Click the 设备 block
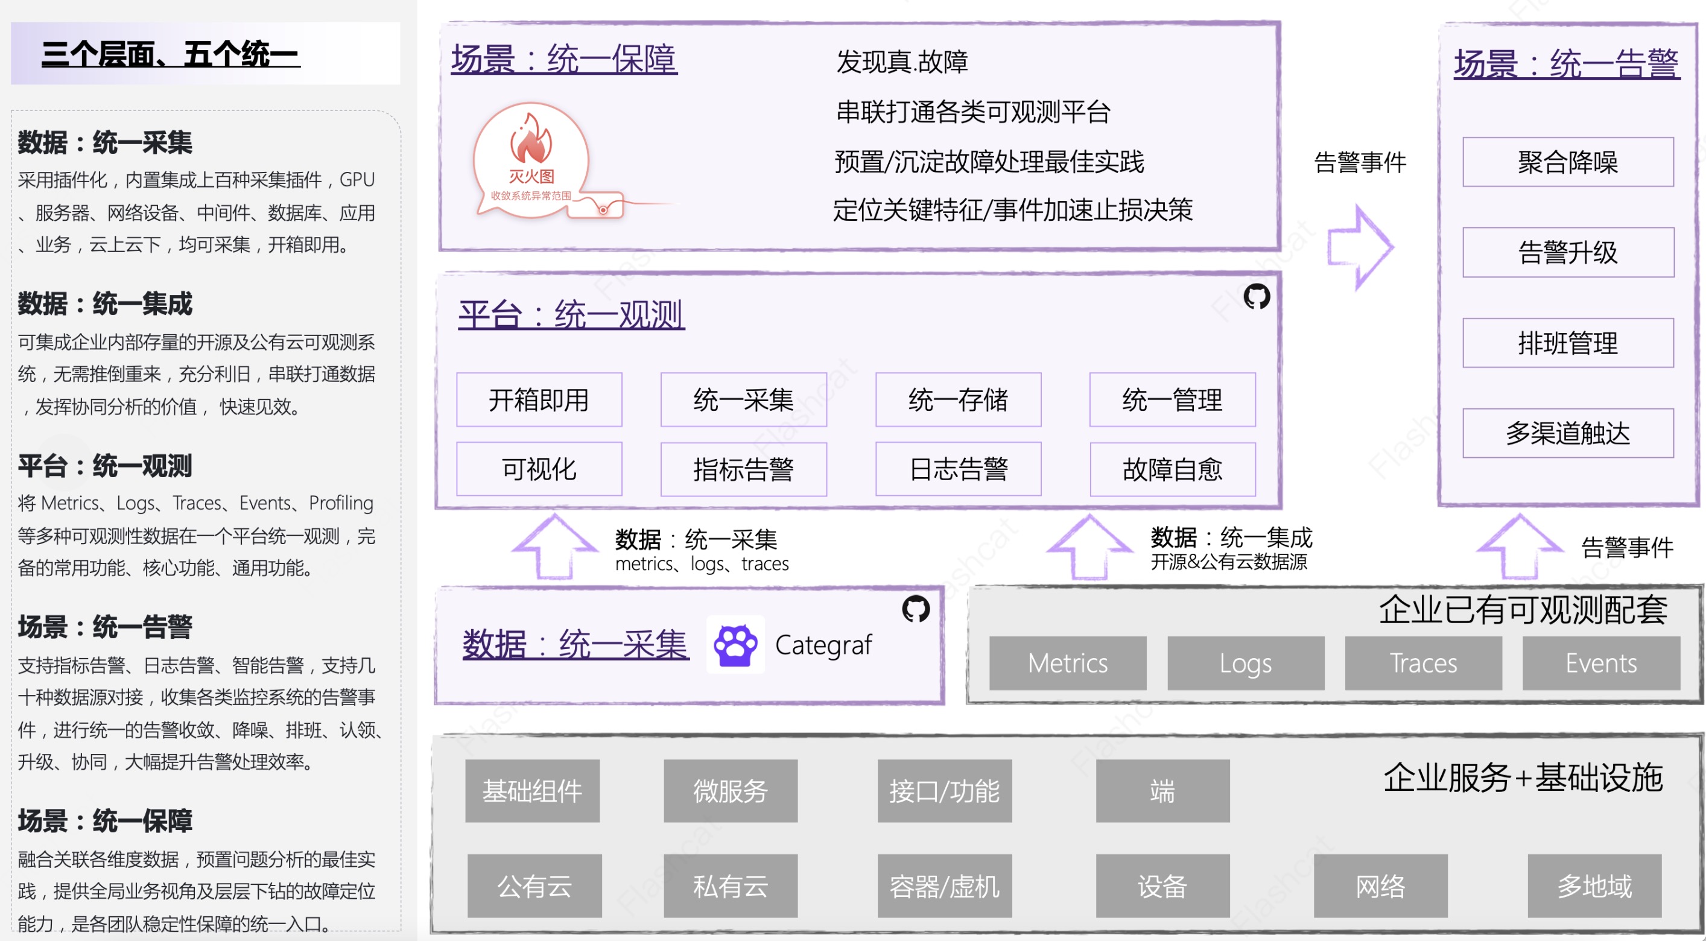Screen dimensions: 1706x941 point(1162,886)
